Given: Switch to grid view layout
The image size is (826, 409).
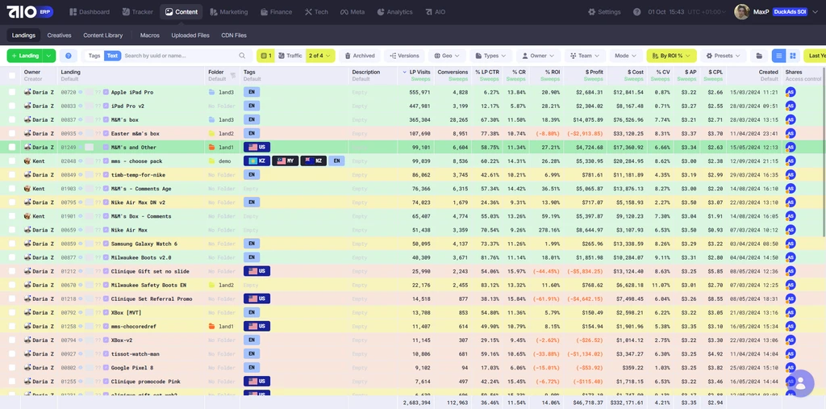Looking at the screenshot, I should click(792, 56).
